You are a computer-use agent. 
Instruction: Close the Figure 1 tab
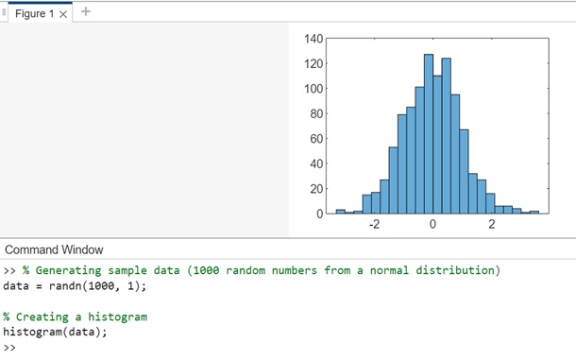(63, 14)
